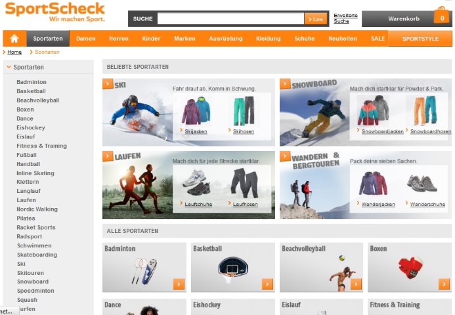Select the SPORTSTYLE tab

point(420,39)
